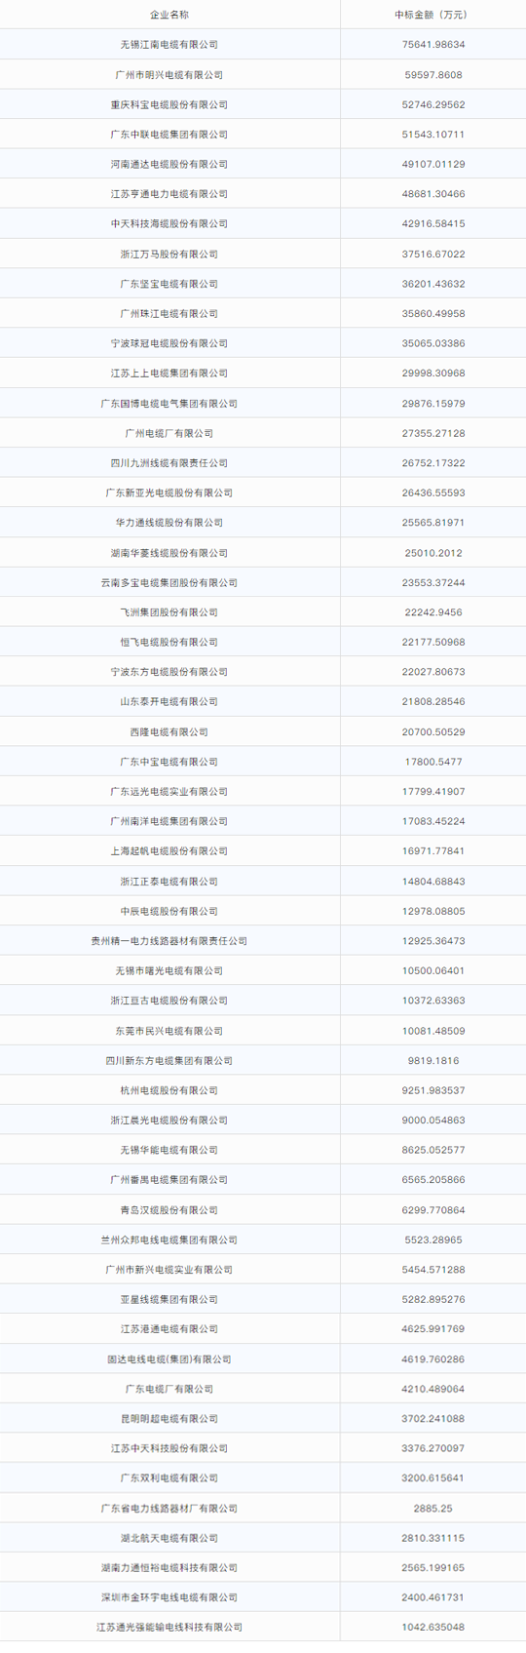Select 贵州精一电力线路器材有限责任公司
This screenshot has height=1653, width=526.
(x=169, y=940)
